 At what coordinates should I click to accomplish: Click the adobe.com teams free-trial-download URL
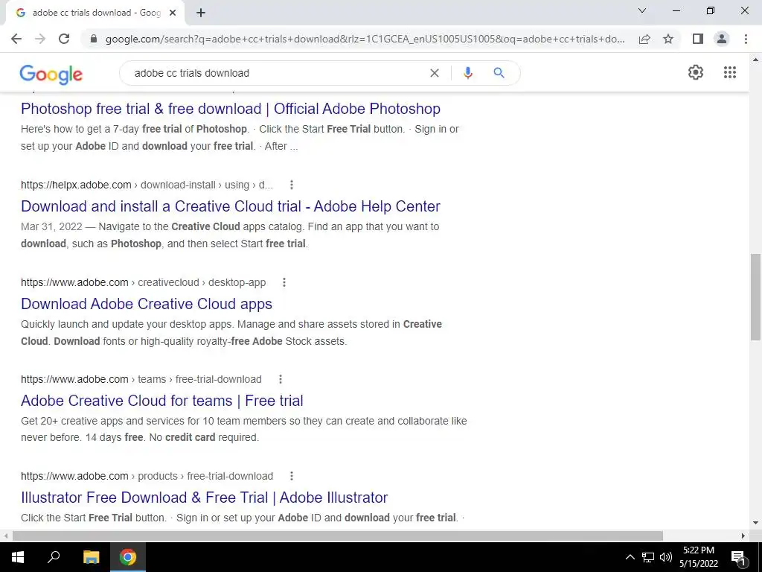pyautogui.click(x=141, y=379)
